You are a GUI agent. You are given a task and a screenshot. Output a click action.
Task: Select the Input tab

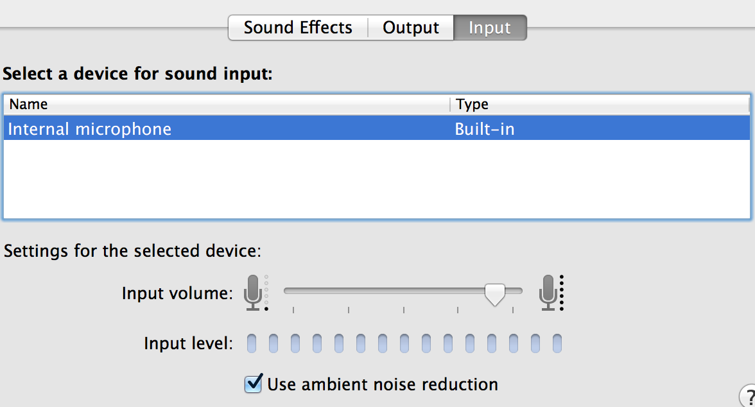pyautogui.click(x=490, y=28)
